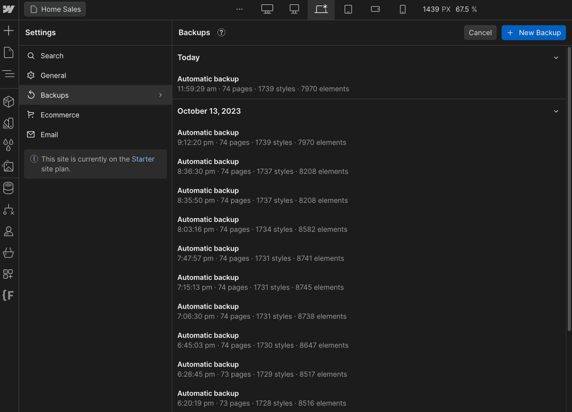
Task: Collapse the Today backups section
Action: (x=556, y=58)
